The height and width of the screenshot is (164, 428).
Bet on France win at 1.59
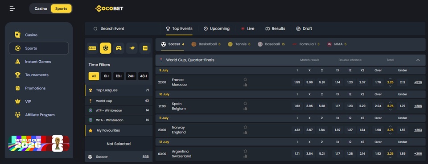pos(297,82)
